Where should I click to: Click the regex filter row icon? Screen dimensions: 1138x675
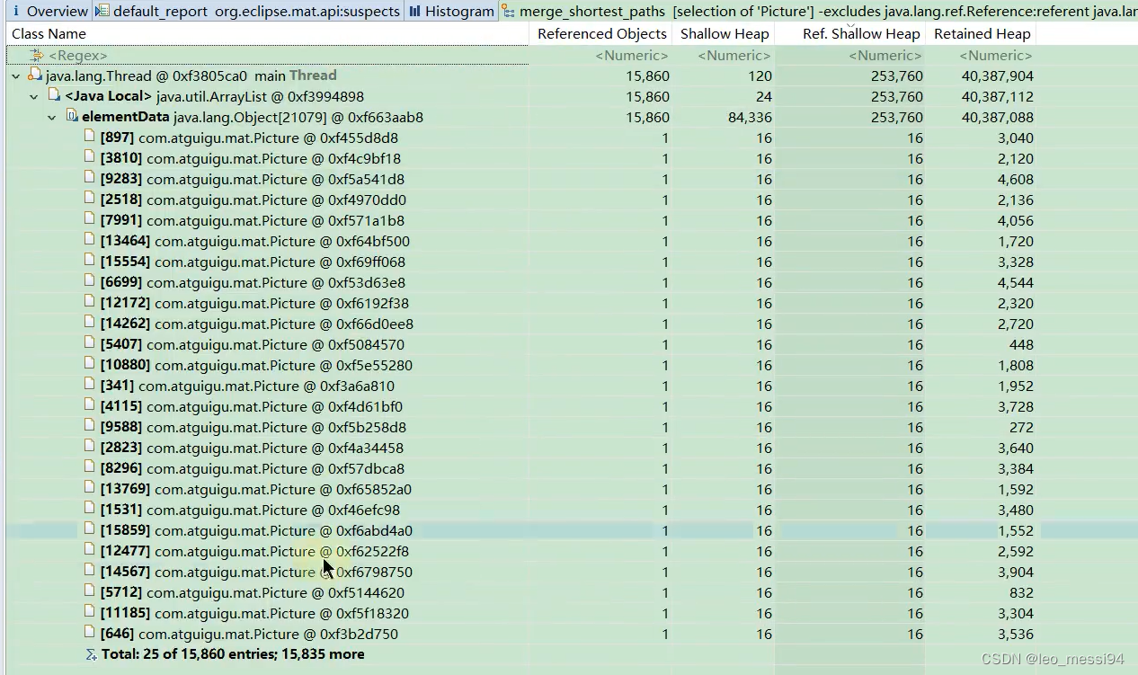pyautogui.click(x=37, y=56)
